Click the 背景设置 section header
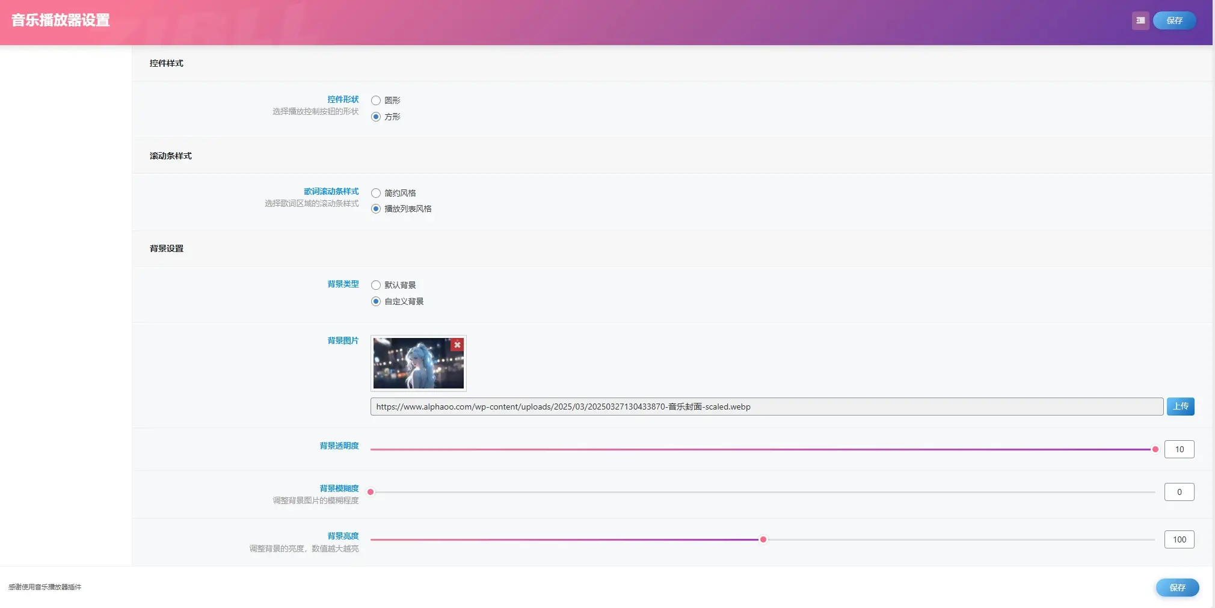This screenshot has height=608, width=1215. pos(167,248)
